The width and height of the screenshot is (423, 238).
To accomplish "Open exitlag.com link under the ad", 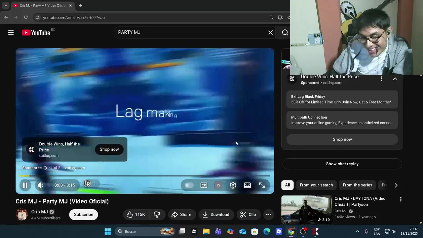I will coord(75,168).
